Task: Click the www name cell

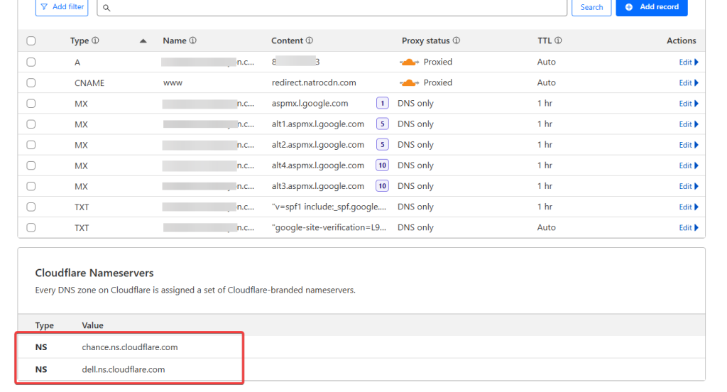Action: pos(173,83)
